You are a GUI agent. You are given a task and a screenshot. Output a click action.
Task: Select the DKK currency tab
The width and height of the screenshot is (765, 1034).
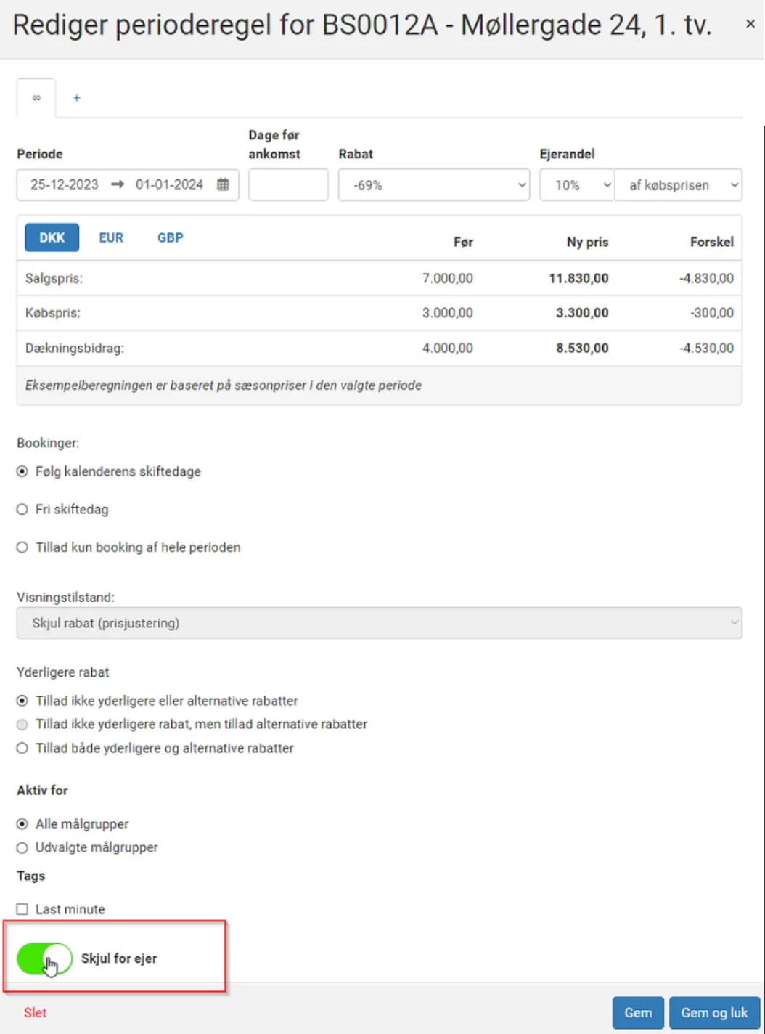tap(52, 238)
